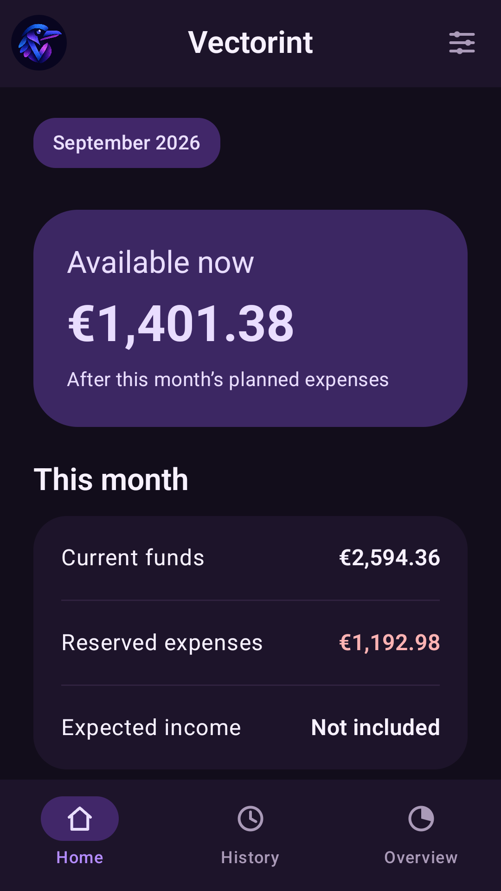Screen dimensions: 501x891
Task: Switch to the Overview tab label
Action: [x=421, y=858]
